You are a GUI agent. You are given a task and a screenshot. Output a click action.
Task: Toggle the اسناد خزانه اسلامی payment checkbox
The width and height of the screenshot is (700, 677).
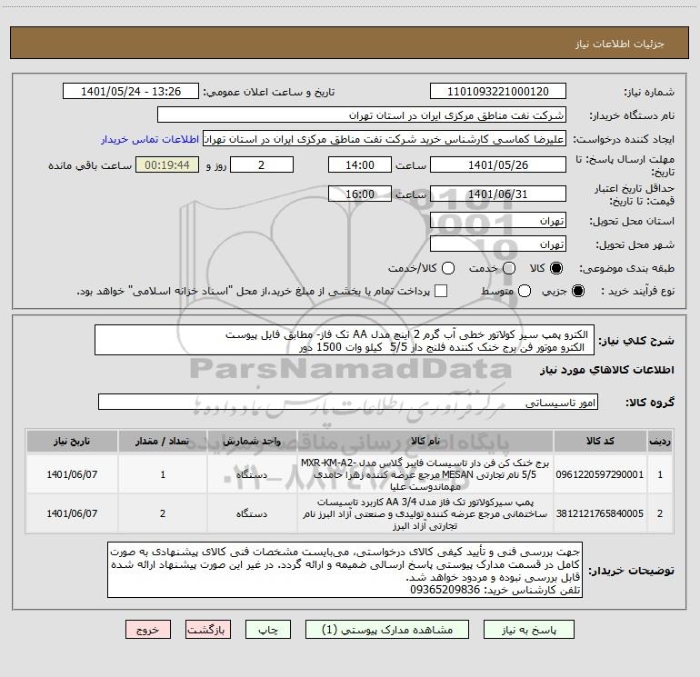pyautogui.click(x=441, y=291)
